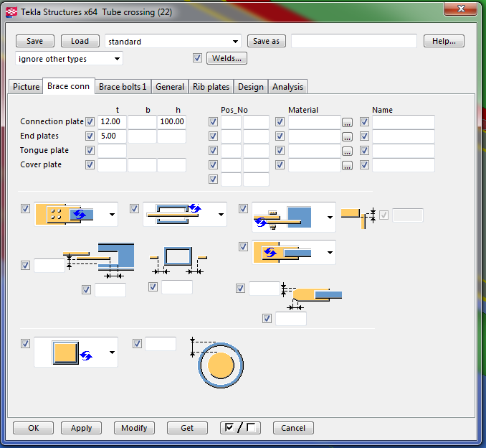Switch to the Rib plates tab
This screenshot has width=486, height=448.
click(x=211, y=87)
